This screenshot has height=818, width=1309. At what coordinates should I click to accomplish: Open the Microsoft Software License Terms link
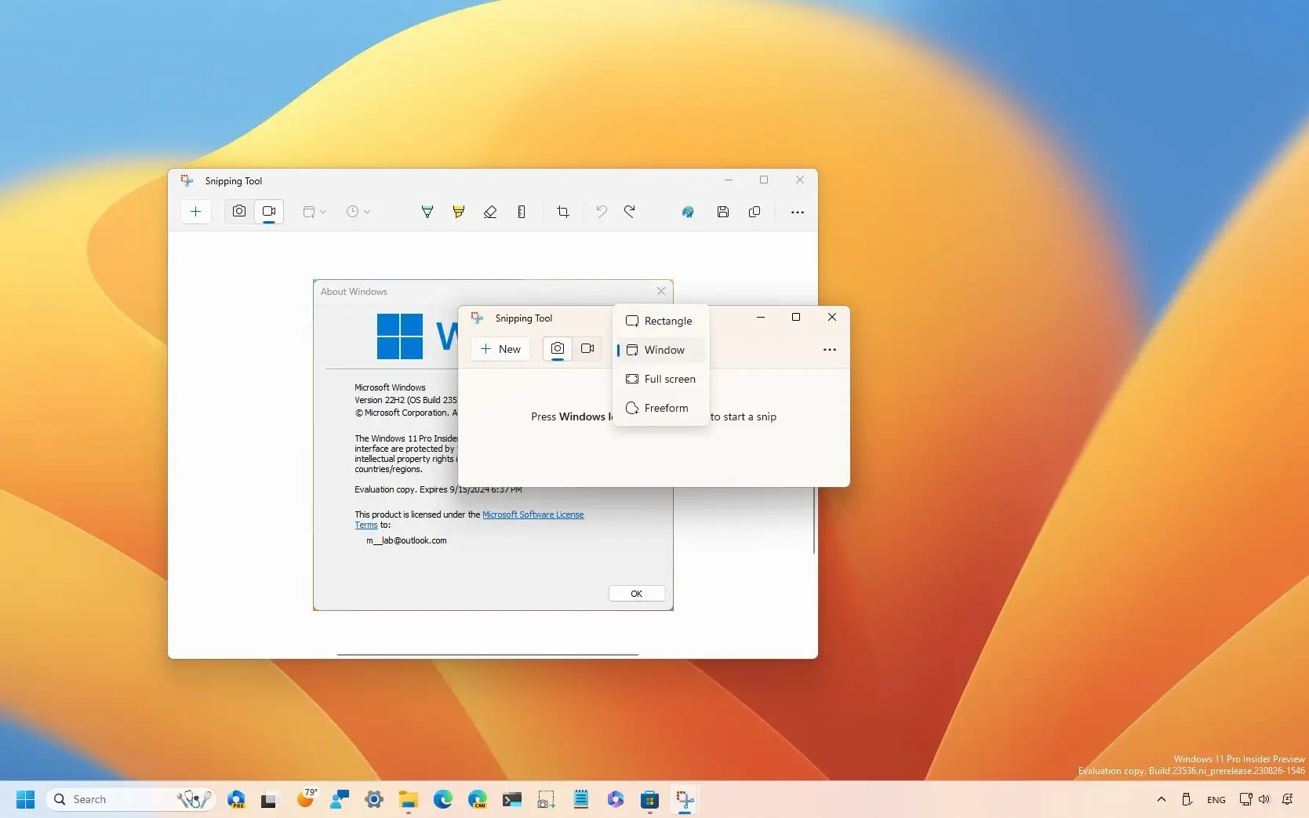[533, 514]
